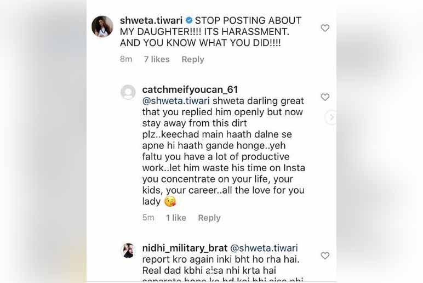Reply to catchmeifyoucan_61's comment
423x283 pixels.
point(209,218)
